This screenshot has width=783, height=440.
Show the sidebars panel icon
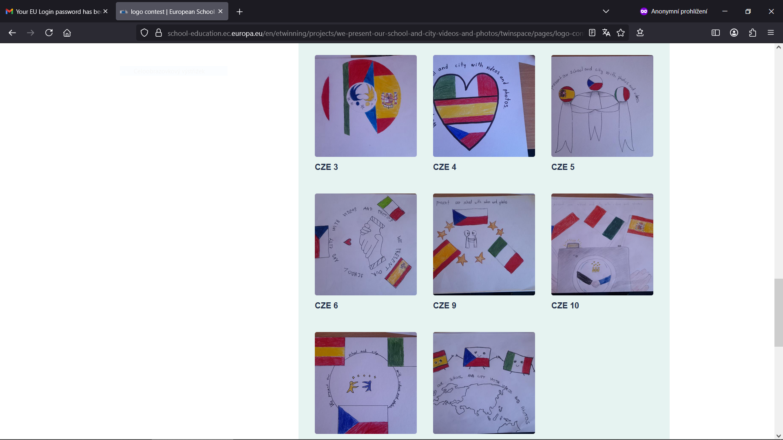tap(715, 33)
